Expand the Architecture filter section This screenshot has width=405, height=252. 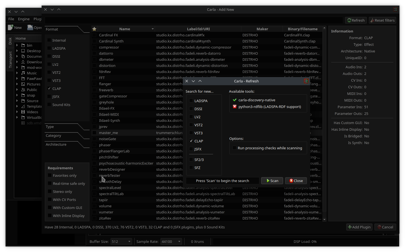[x=67, y=145]
